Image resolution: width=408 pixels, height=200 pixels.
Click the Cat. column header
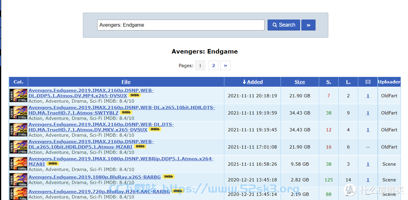[x=19, y=82]
